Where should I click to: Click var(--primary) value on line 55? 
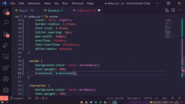(x=81, y=90)
